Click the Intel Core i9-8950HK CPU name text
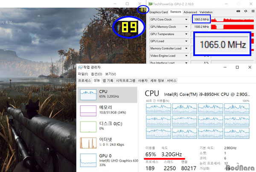Screen dimensions: 256x172 pyautogui.click(x=207, y=94)
